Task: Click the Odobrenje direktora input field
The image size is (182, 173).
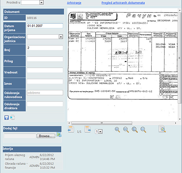Action: 45,104
